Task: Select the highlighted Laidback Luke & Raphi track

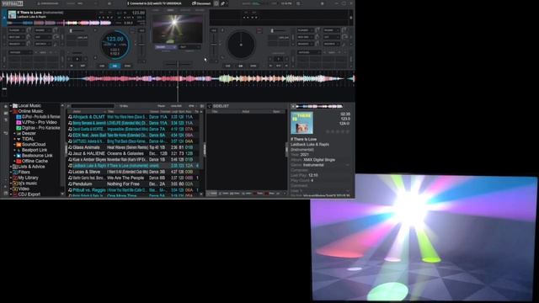Action: pos(133,166)
